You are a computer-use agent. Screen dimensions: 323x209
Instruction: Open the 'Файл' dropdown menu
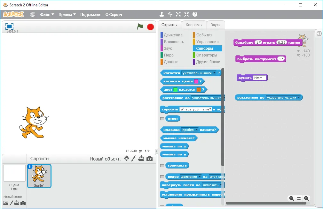point(47,14)
